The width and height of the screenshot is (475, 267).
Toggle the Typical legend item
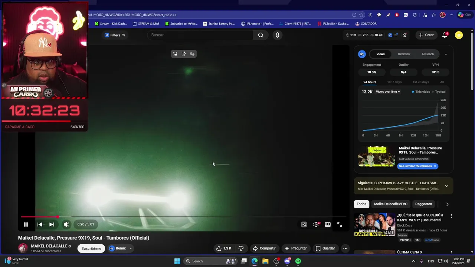(439, 92)
